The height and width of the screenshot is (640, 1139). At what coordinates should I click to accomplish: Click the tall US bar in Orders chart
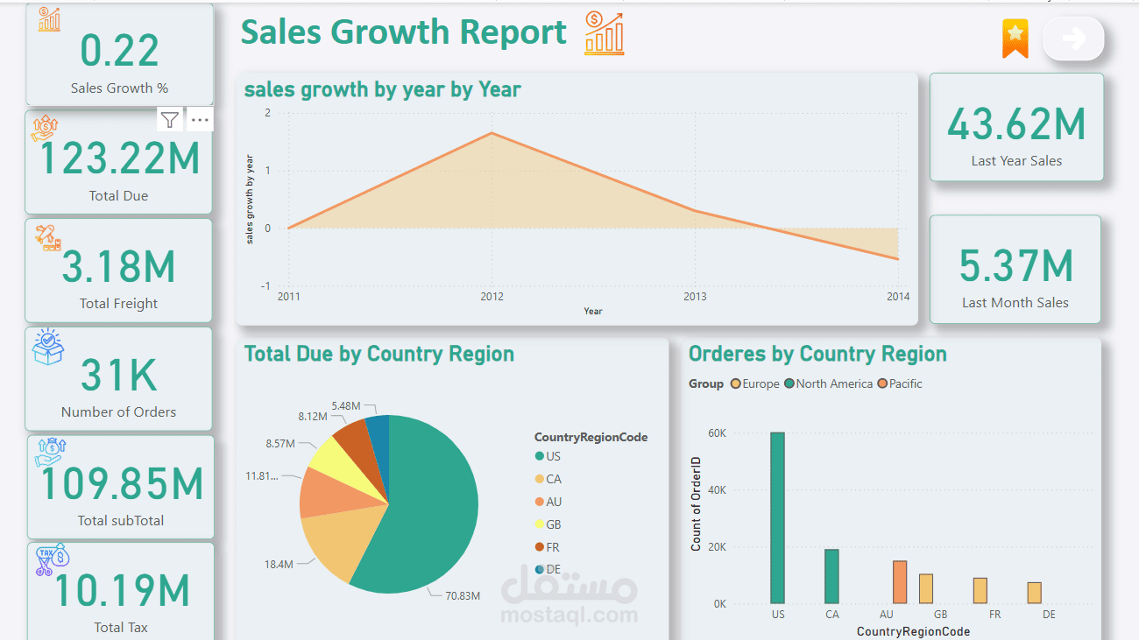(777, 517)
